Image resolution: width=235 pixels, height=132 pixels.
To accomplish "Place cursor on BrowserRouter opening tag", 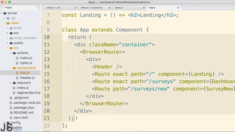I will (102, 52).
